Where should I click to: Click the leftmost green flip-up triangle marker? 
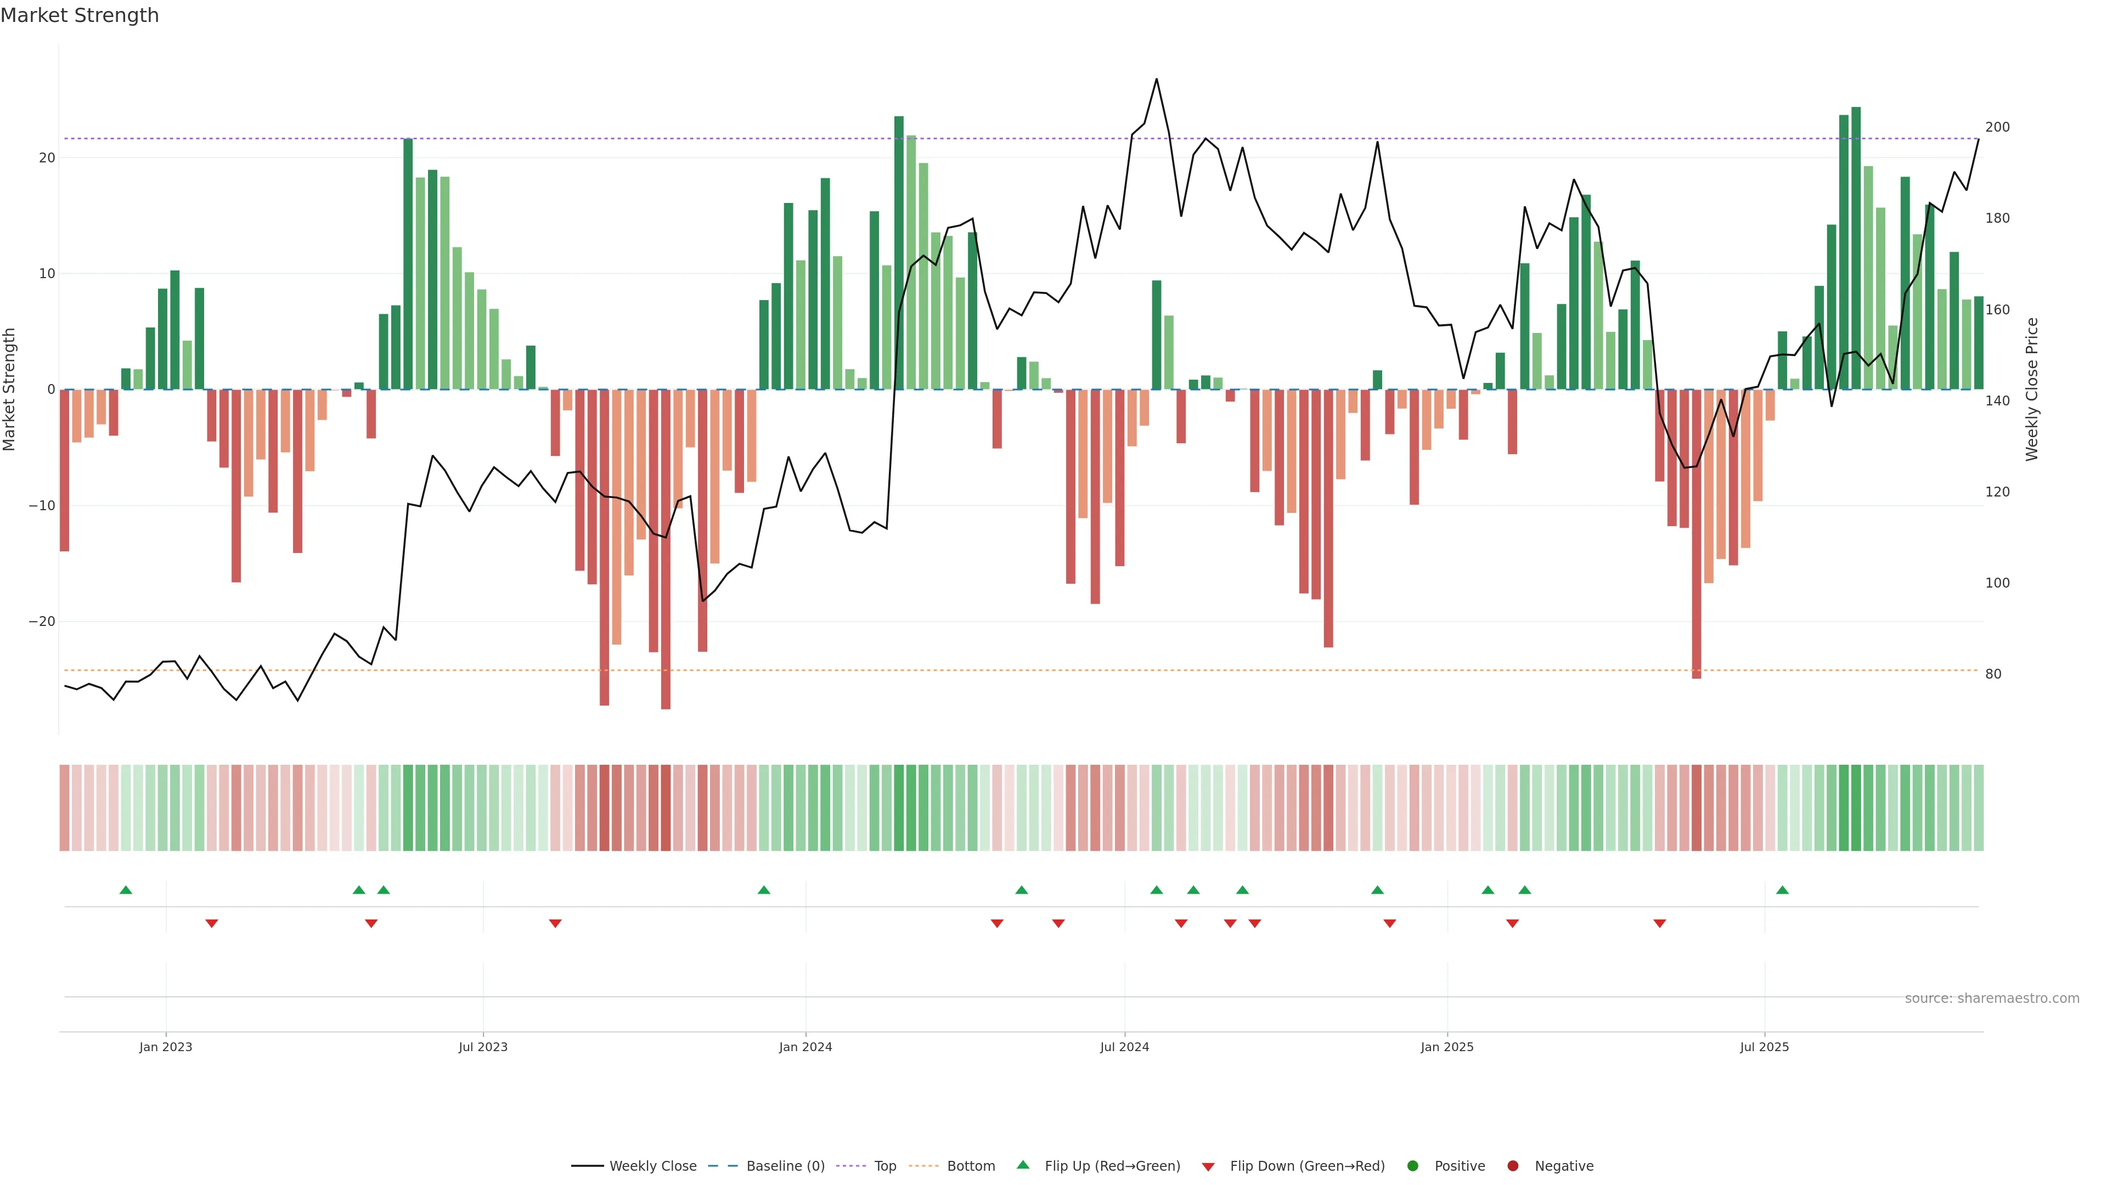[x=126, y=890]
